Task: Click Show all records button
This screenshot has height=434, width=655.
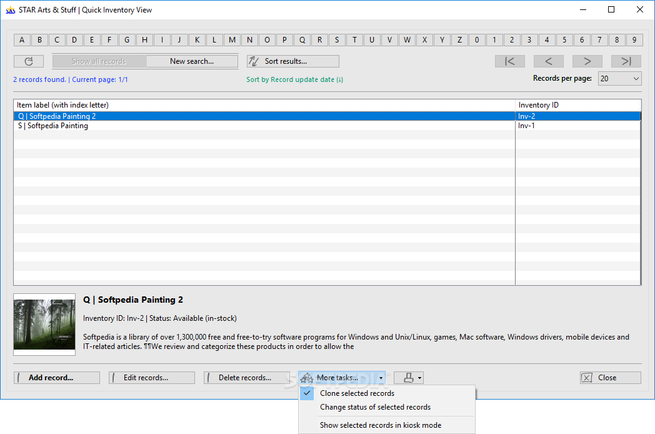Action: click(x=99, y=61)
